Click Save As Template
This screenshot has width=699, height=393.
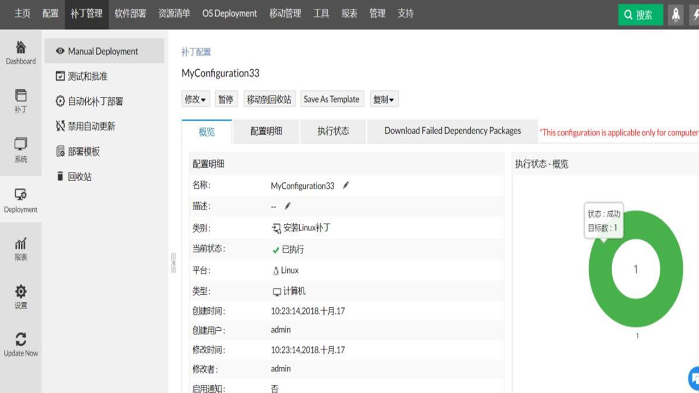click(332, 99)
